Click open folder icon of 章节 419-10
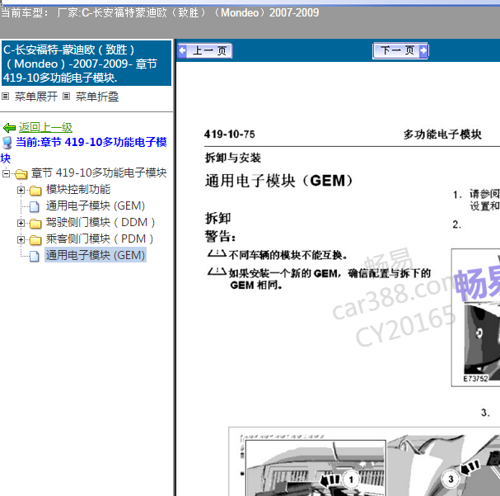500x496 pixels. click(21, 174)
